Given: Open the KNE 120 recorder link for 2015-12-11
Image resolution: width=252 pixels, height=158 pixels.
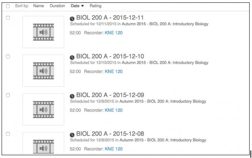Looking at the screenshot, I should (x=114, y=33).
